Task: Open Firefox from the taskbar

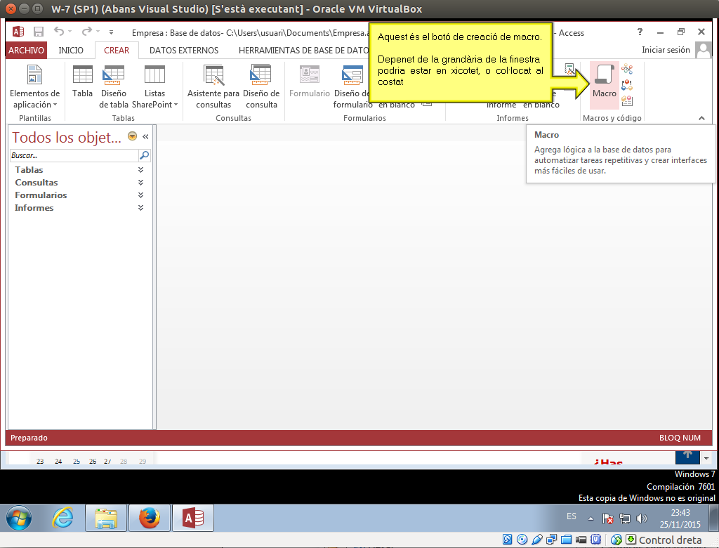Action: coord(150,518)
